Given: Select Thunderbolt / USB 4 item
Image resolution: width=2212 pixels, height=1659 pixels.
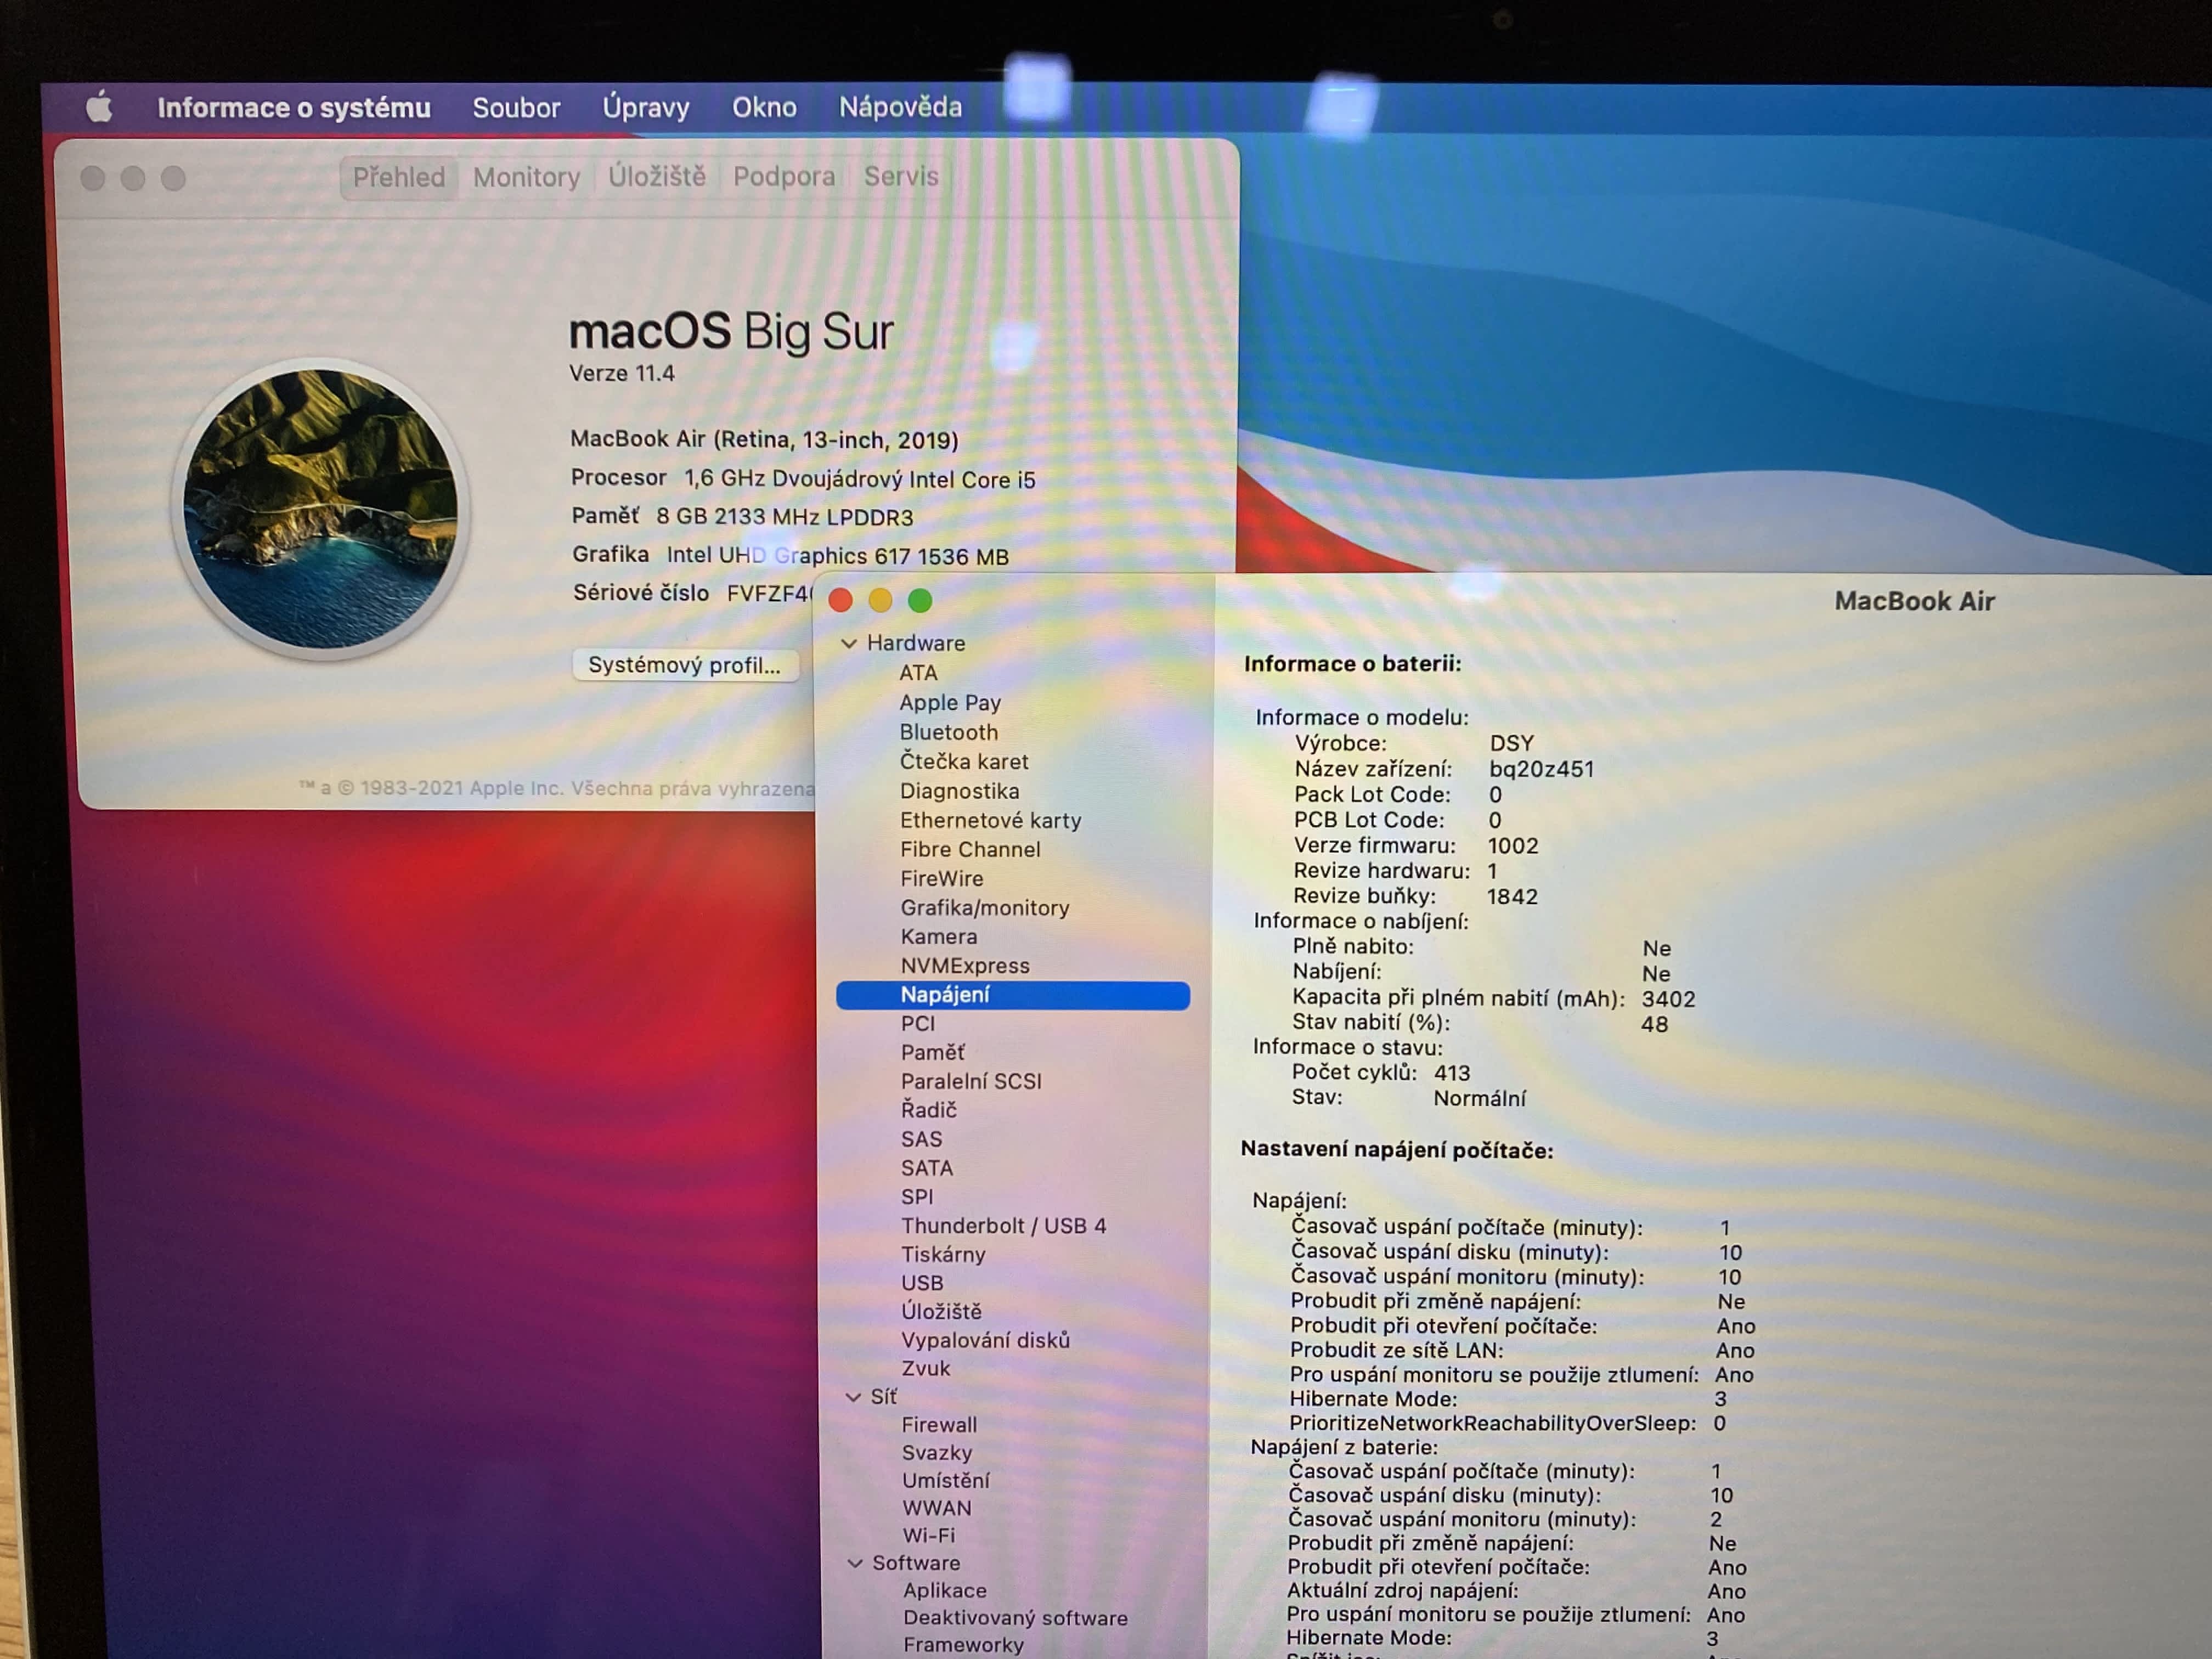Looking at the screenshot, I should (1003, 1226).
